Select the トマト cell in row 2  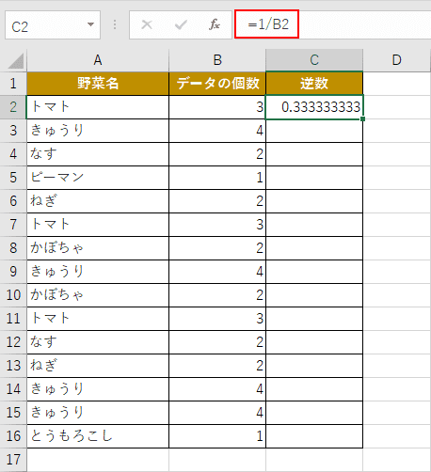point(98,107)
